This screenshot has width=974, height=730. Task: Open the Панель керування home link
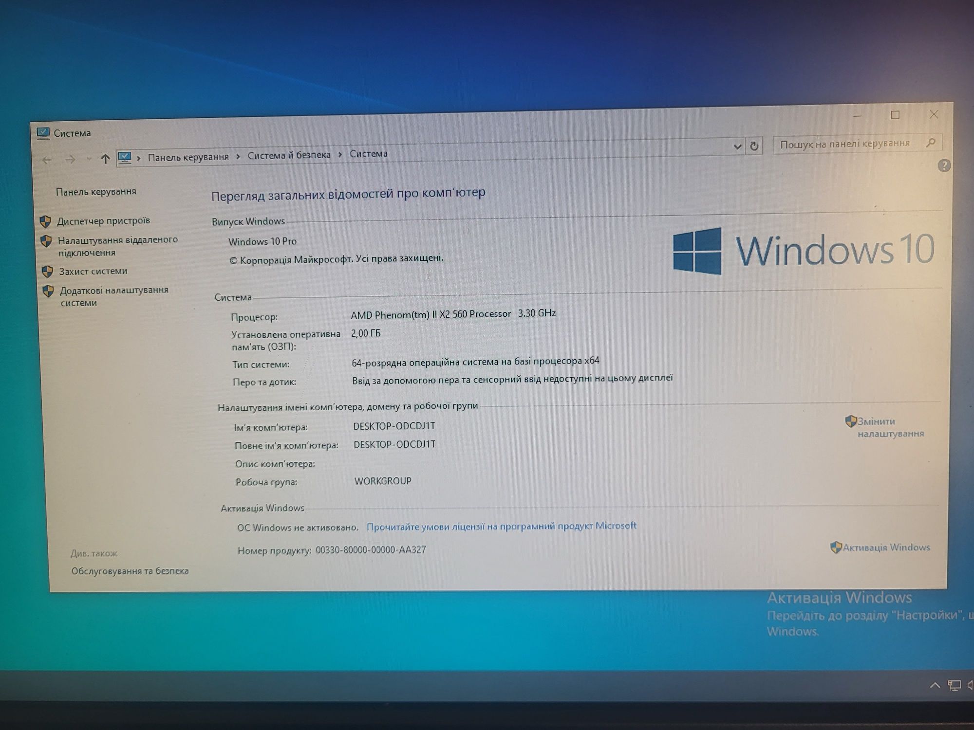coord(96,192)
